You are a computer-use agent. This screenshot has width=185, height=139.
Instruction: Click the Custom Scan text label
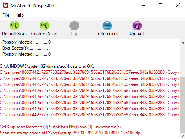pos(44,34)
